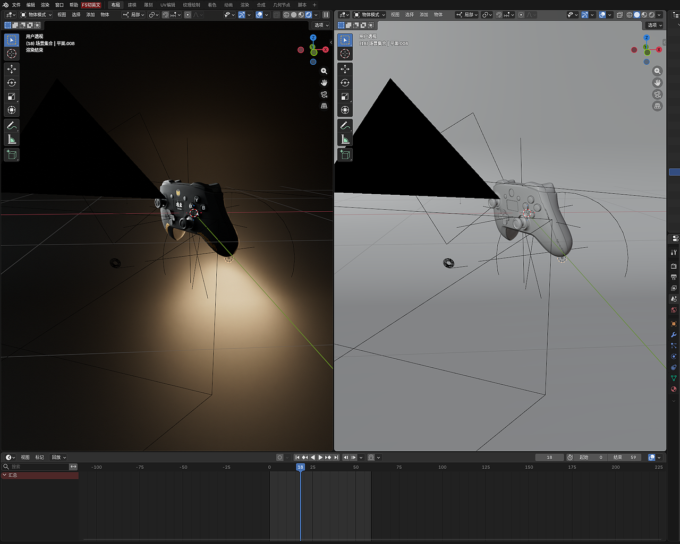This screenshot has height=544, width=680.
Task: Choose the Measure tool in right viewport
Action: click(345, 140)
